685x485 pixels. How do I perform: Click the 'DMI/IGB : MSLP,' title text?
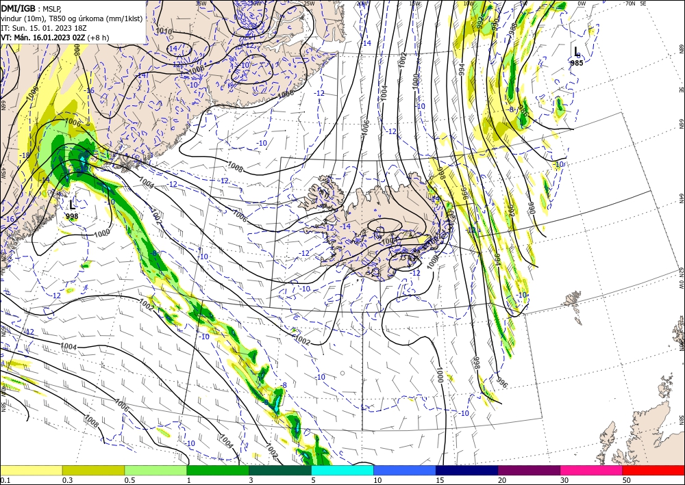click(31, 8)
